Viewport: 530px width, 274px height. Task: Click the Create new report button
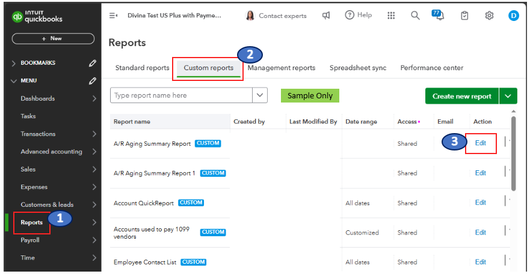[x=462, y=96]
